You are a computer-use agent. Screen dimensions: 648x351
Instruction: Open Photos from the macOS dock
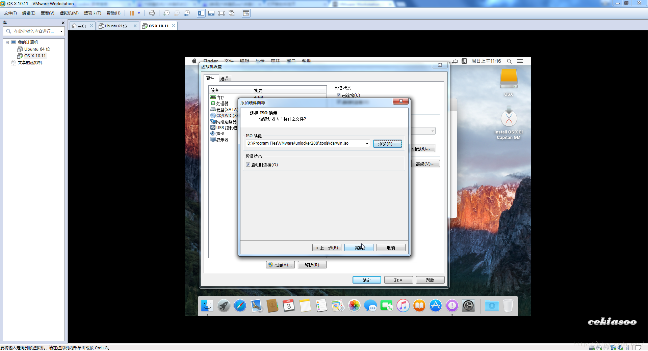[354, 306]
